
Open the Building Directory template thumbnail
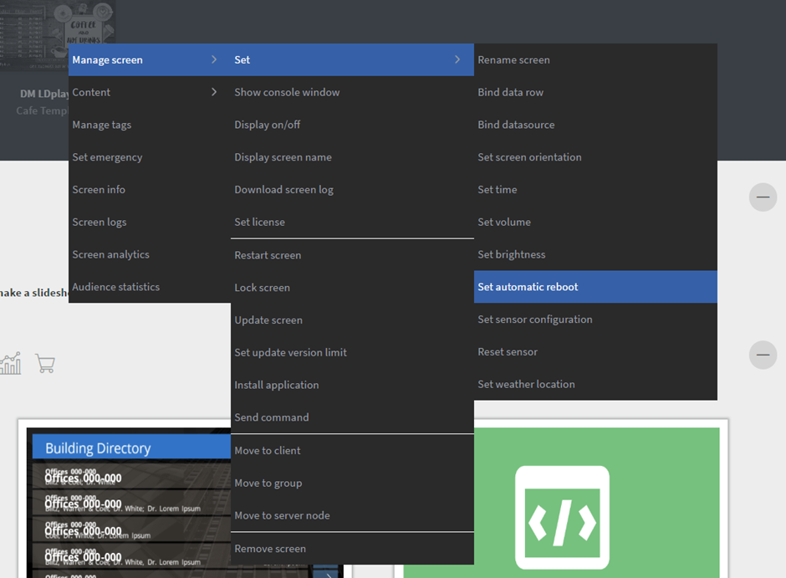[x=130, y=503]
